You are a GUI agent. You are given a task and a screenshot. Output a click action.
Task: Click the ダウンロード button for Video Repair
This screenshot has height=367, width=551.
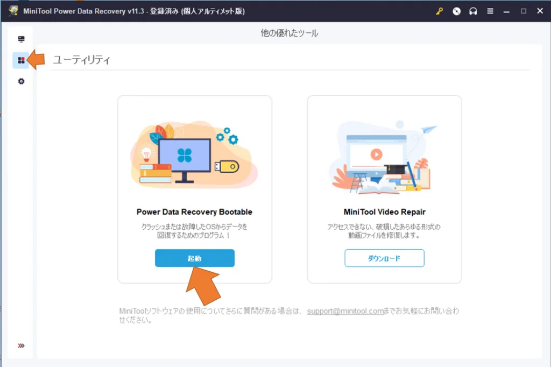click(x=384, y=258)
